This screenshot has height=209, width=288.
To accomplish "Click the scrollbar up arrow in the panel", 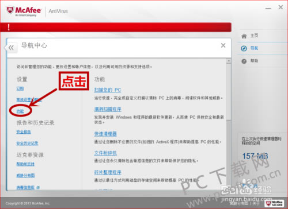I will 229,61.
